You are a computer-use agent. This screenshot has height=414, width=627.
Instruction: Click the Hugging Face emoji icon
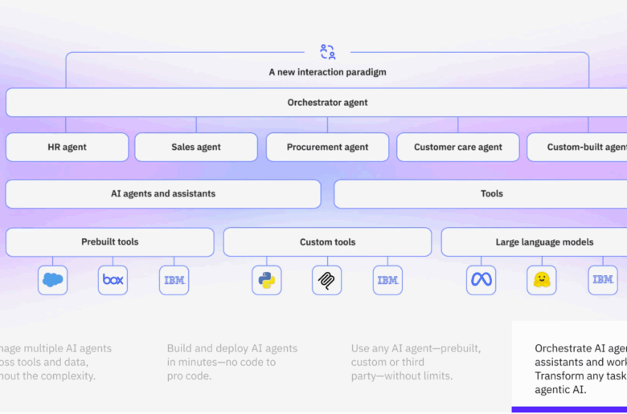coord(542,280)
